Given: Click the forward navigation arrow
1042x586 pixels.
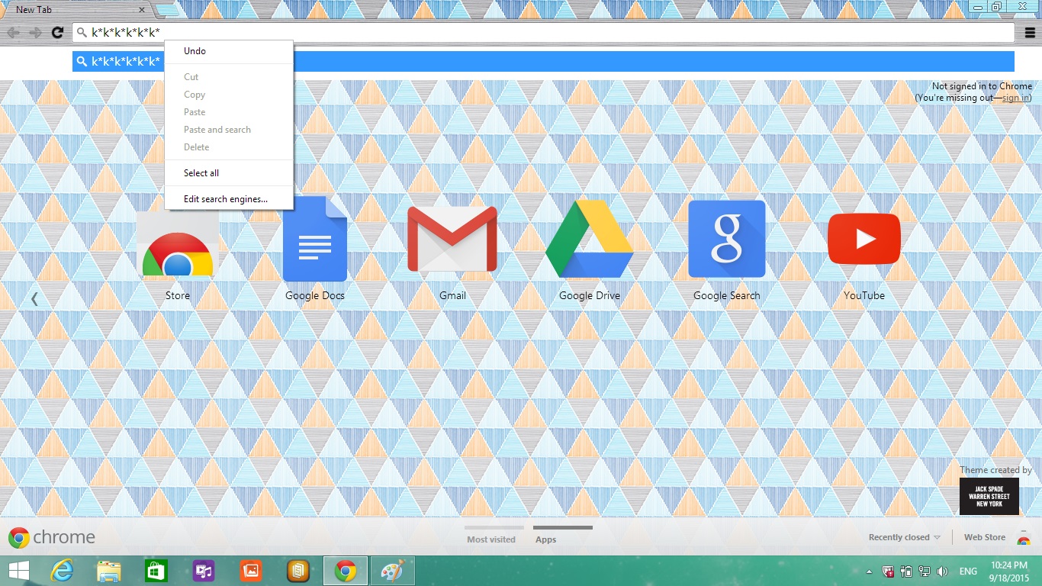Looking at the screenshot, I should [x=35, y=33].
